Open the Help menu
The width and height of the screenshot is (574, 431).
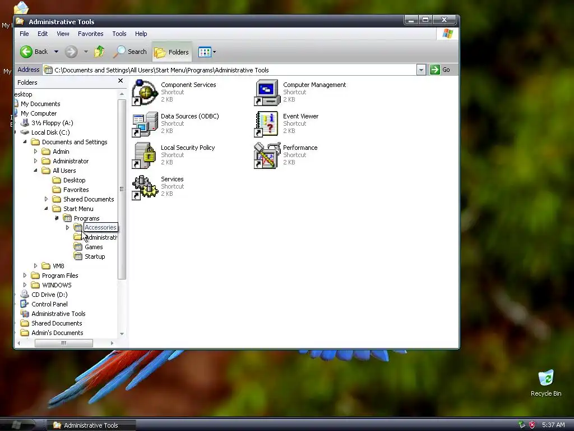141,34
